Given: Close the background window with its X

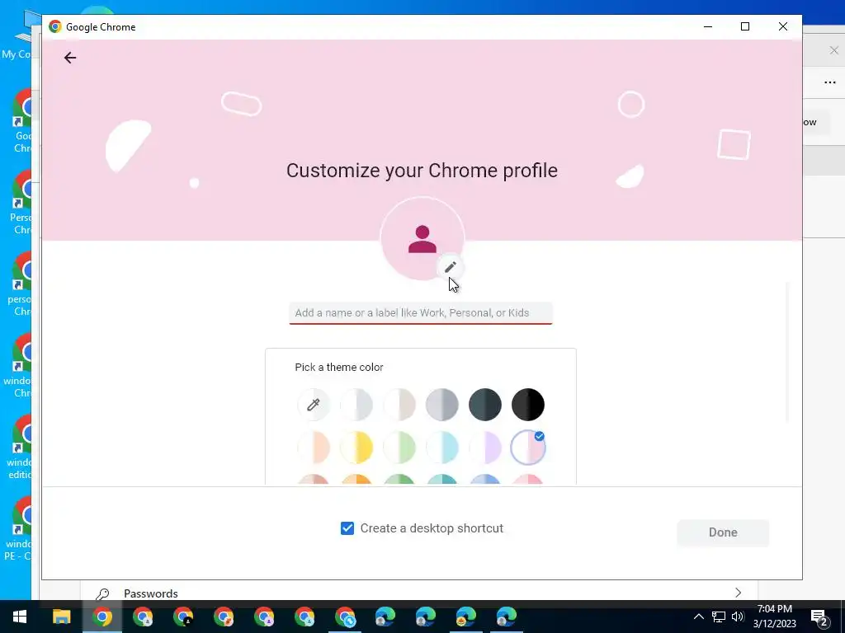Looking at the screenshot, I should pos(833,50).
